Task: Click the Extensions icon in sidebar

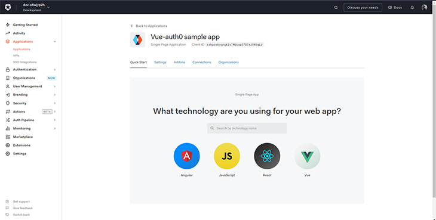Action: [8, 145]
